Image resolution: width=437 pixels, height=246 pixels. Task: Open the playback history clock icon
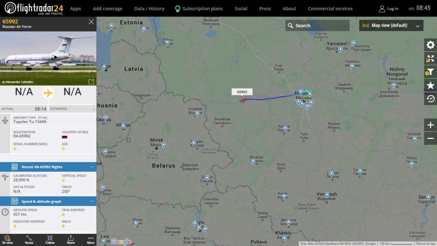point(431,98)
